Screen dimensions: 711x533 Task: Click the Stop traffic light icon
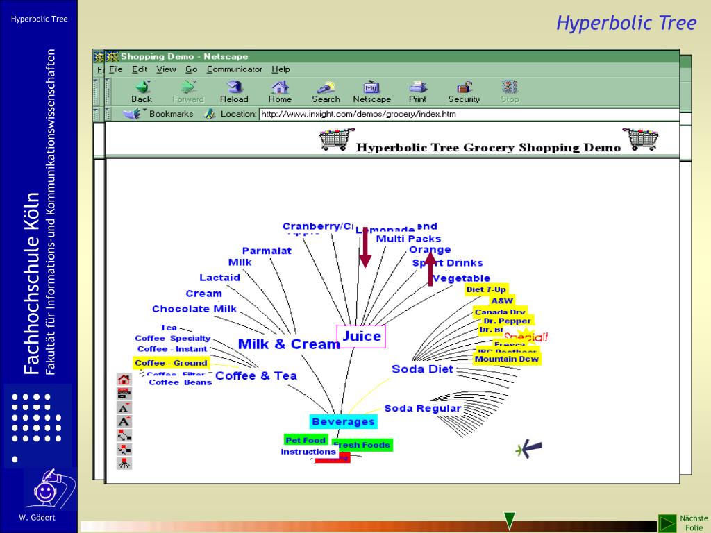coord(510,87)
